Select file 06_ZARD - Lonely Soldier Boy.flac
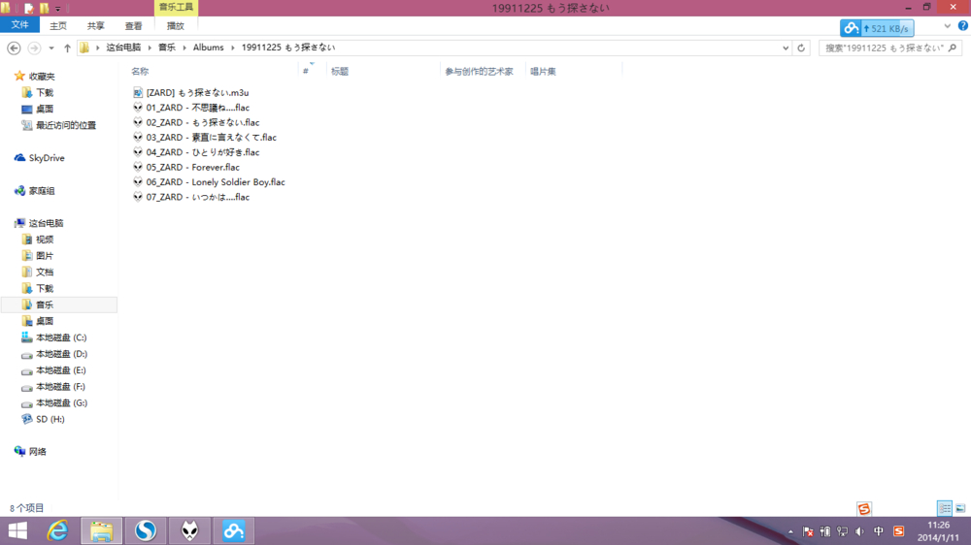This screenshot has width=971, height=545. point(216,182)
